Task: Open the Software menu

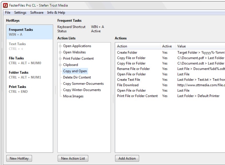Action: [x=37, y=13]
